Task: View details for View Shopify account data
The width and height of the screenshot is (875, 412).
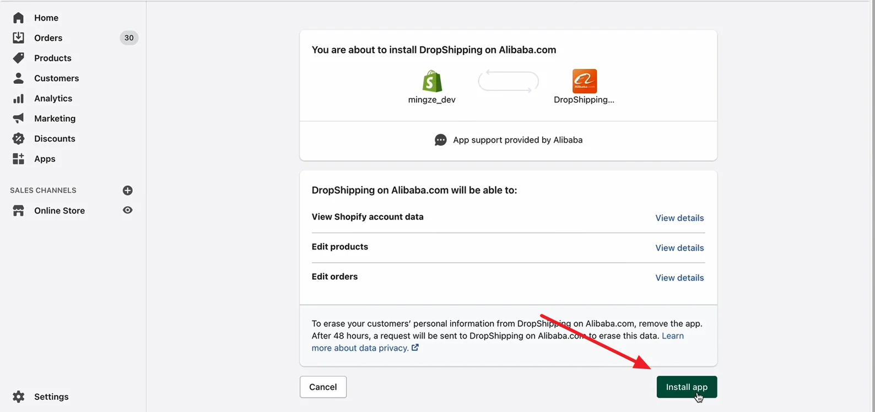Action: click(679, 218)
